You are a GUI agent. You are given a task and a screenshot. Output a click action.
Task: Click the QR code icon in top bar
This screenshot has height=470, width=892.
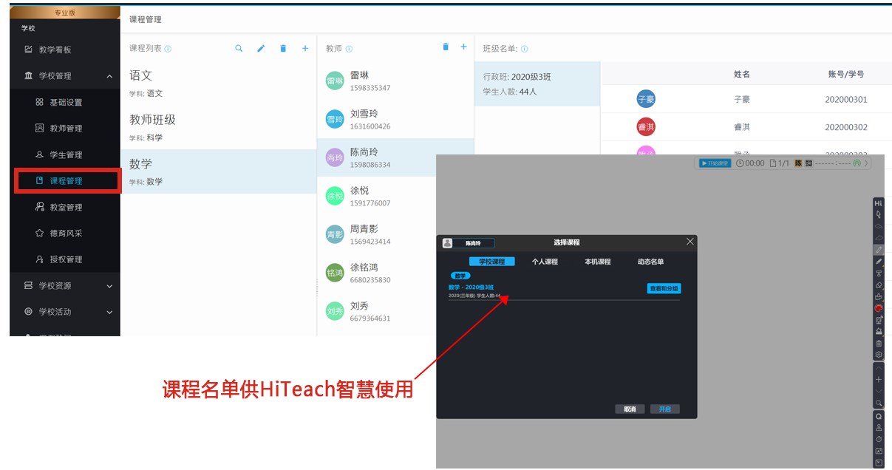[x=808, y=163]
